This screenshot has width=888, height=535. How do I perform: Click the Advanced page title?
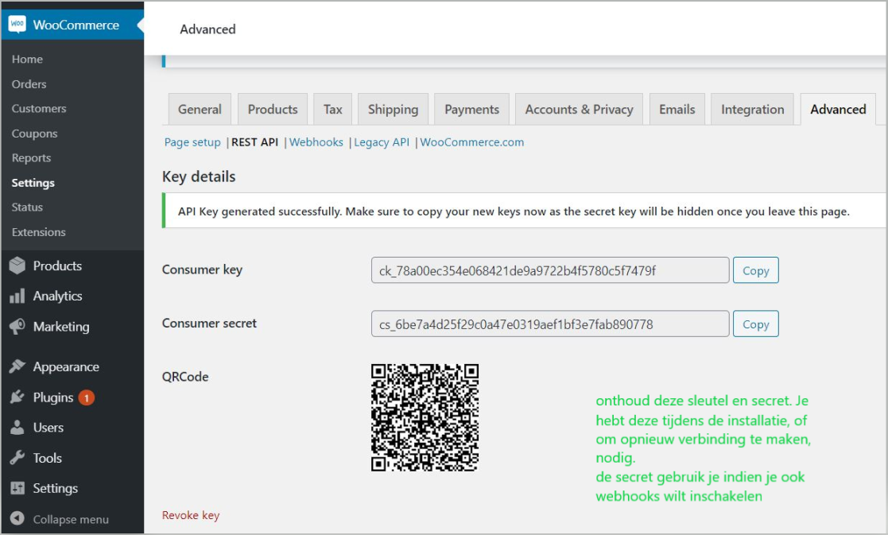[x=207, y=29]
